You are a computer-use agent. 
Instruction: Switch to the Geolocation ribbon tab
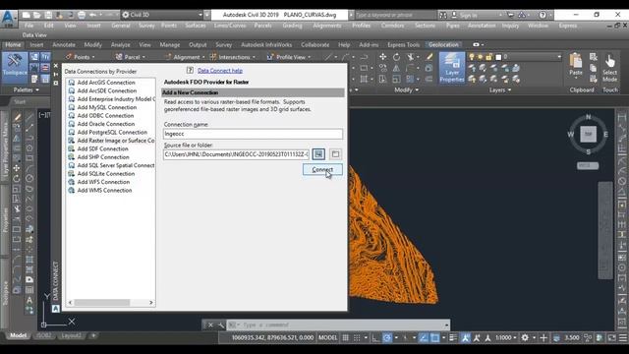click(443, 45)
